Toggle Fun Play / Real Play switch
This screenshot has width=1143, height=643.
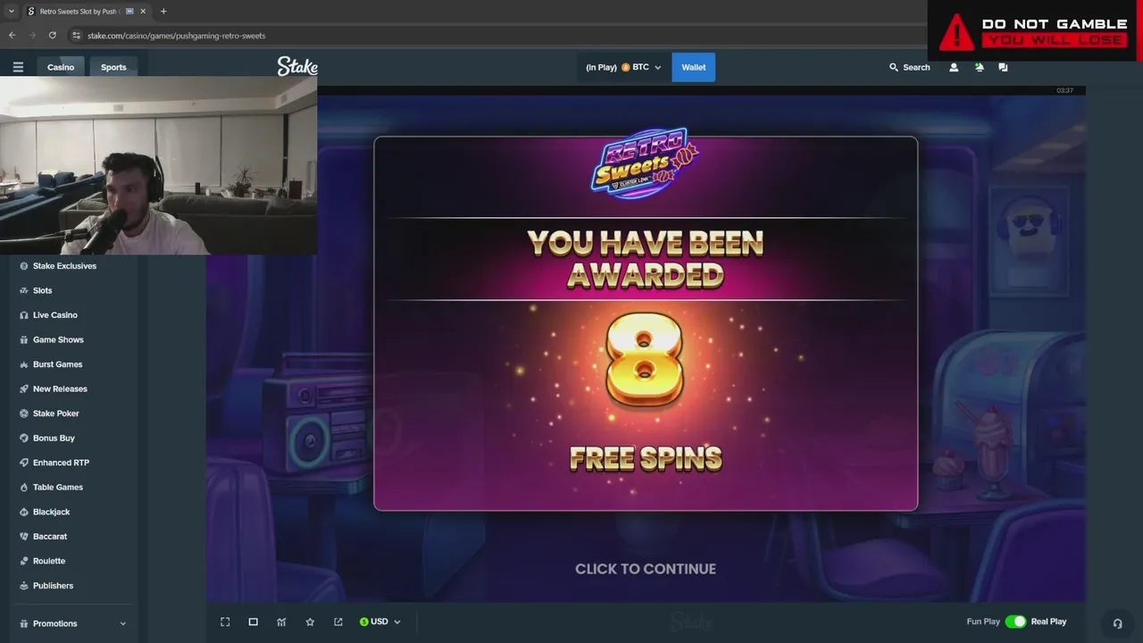[x=1015, y=622]
